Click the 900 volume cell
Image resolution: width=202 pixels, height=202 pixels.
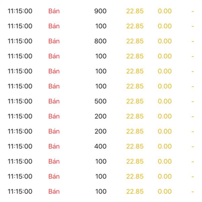tap(100, 11)
